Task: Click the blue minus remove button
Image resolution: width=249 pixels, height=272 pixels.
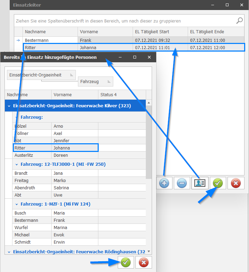Action: coord(181,183)
